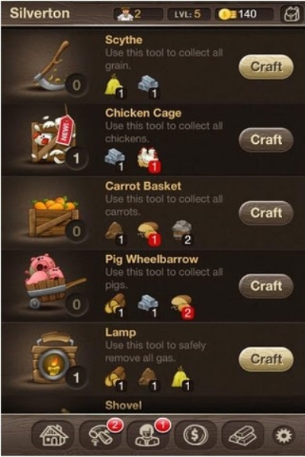
Task: Open the backpack inventory icon
Action: (291, 14)
